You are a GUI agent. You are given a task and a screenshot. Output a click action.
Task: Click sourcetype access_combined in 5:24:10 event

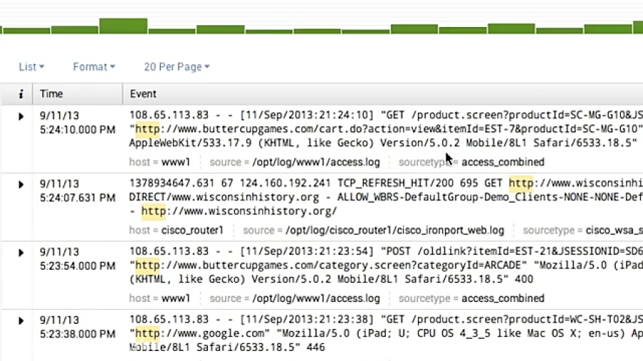pos(503,162)
